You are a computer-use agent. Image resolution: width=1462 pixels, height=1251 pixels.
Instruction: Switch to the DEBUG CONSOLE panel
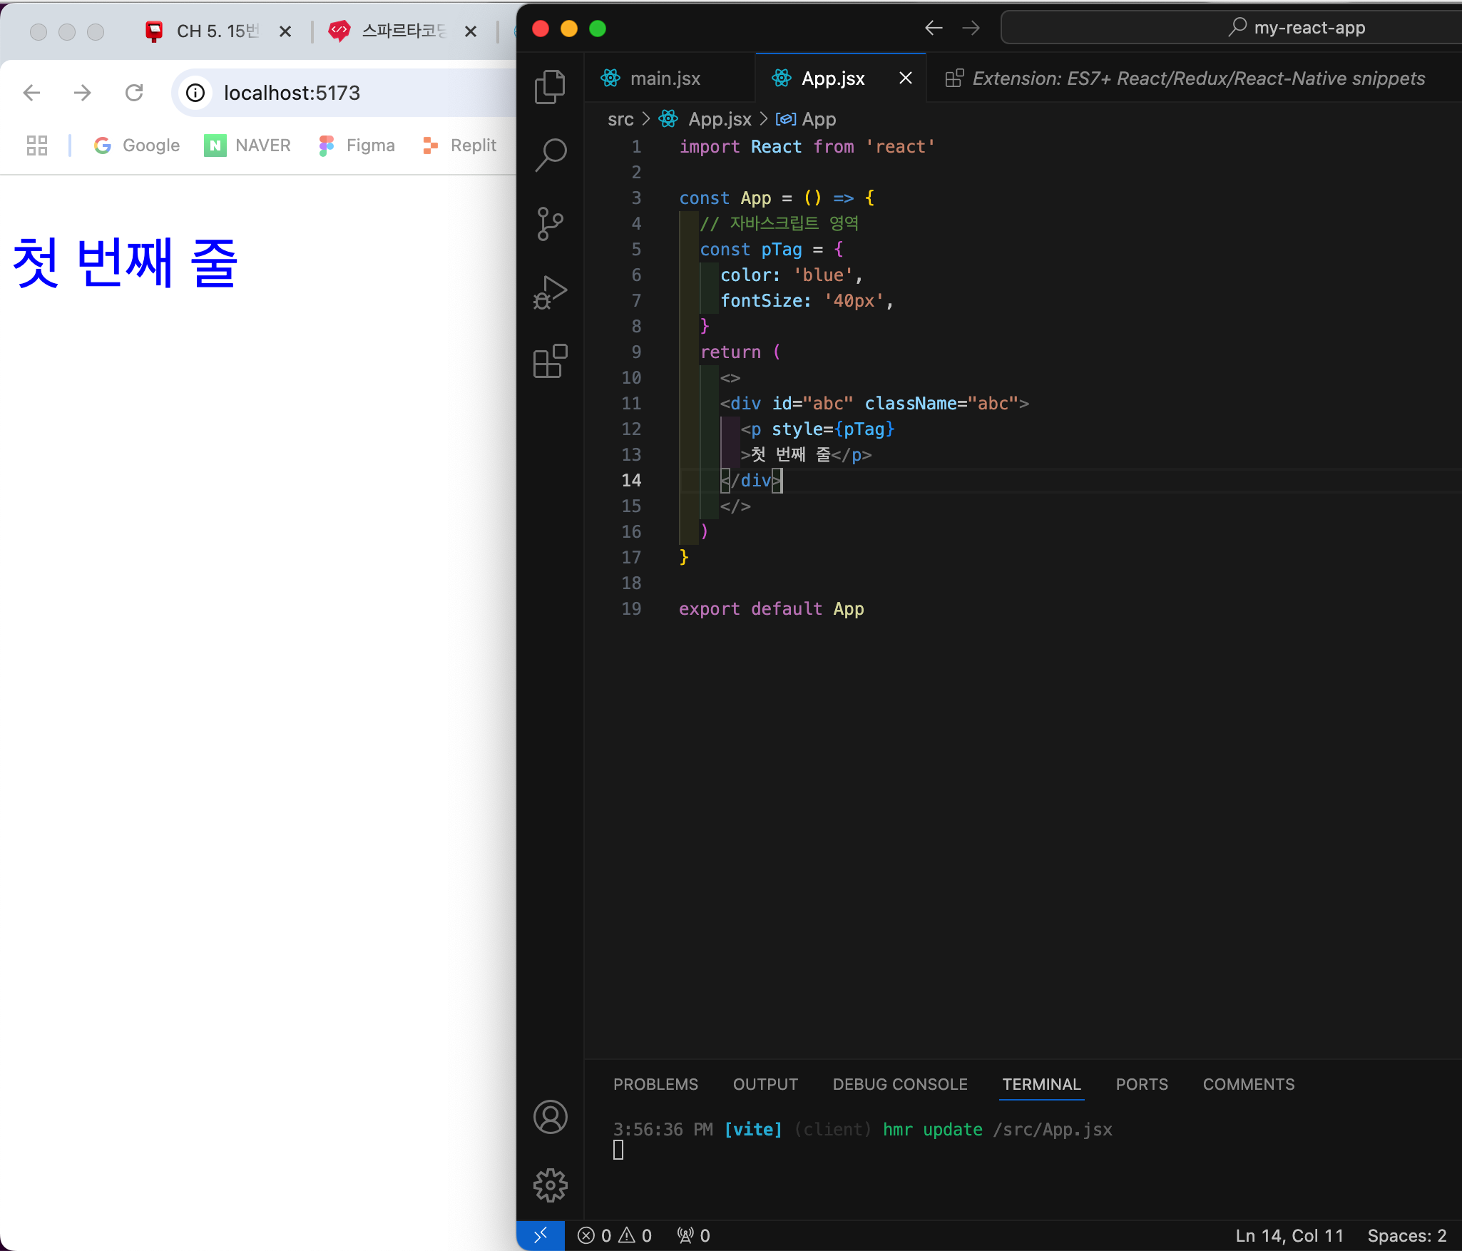coord(900,1084)
